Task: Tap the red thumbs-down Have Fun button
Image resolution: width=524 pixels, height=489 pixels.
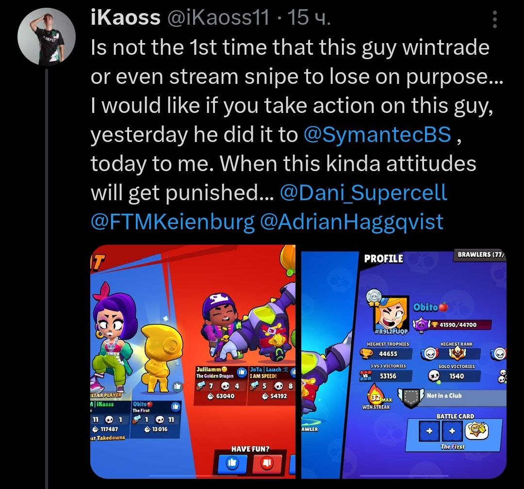Action: point(267,463)
